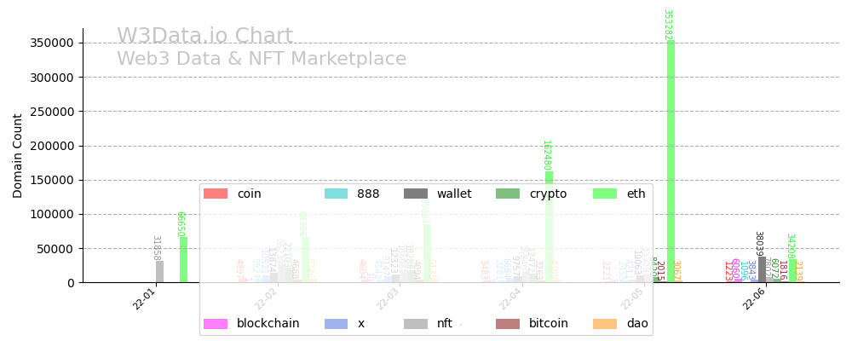Viewport: 852px width, 341px height.
Task: Click the Web3 Data & NFT Marketplace subtitle
Action: 262,60
